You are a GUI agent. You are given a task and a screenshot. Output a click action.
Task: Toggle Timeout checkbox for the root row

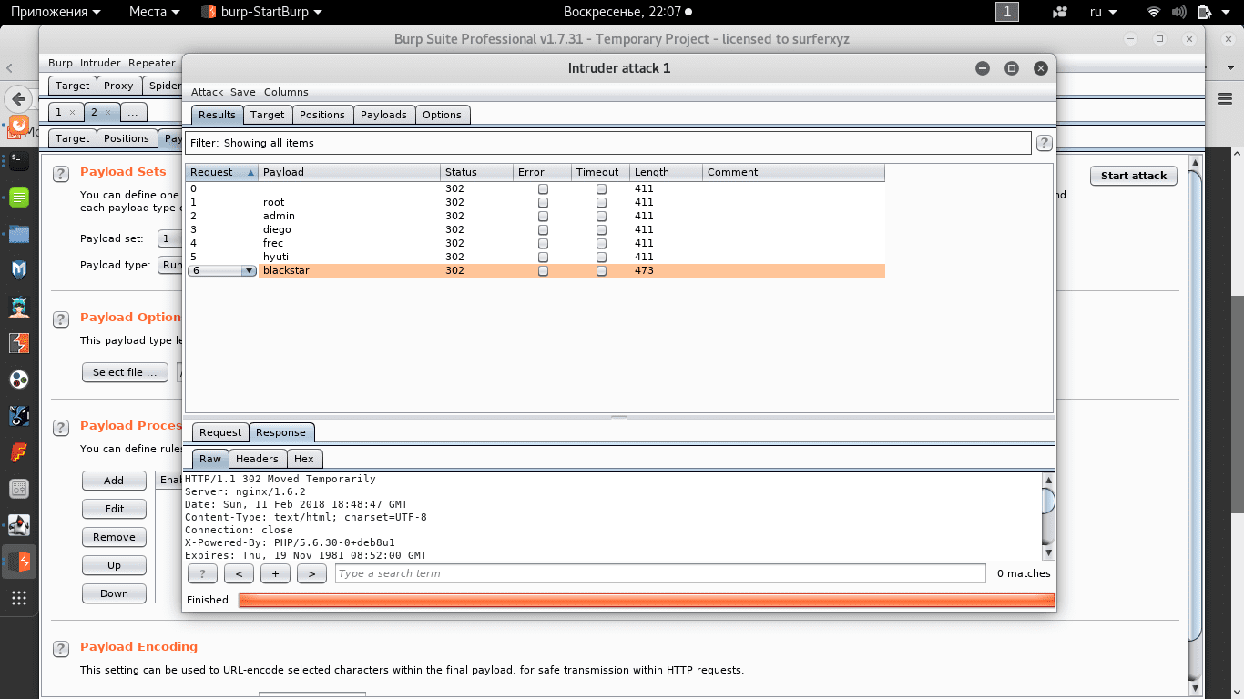coord(601,202)
